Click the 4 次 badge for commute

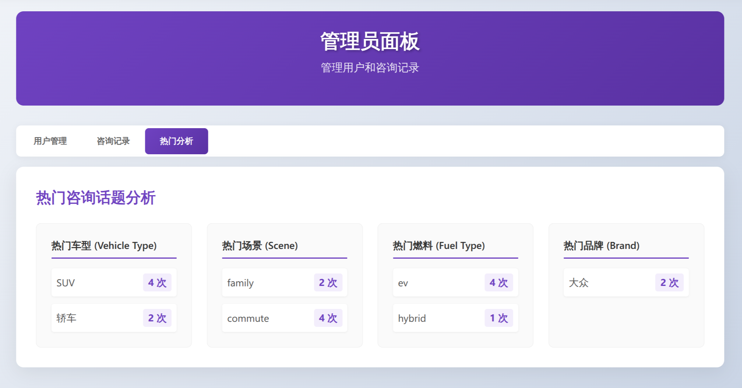click(328, 318)
